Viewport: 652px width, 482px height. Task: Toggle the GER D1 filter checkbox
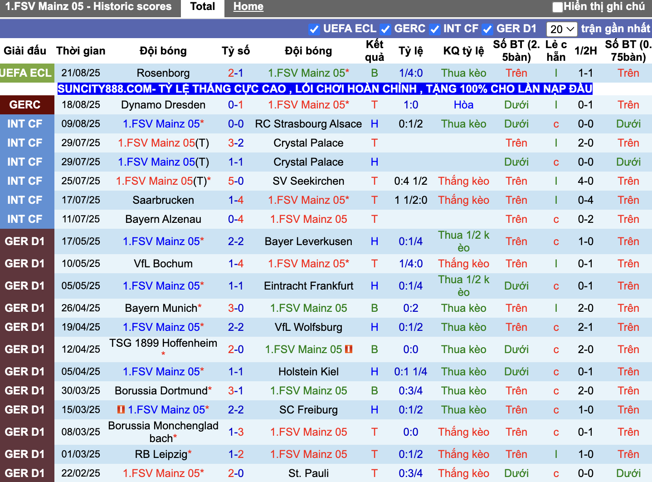tap(487, 29)
